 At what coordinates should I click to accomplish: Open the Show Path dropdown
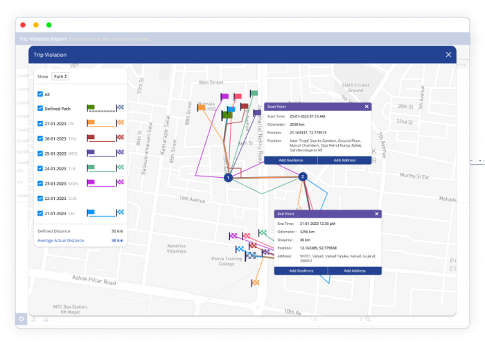(x=60, y=77)
